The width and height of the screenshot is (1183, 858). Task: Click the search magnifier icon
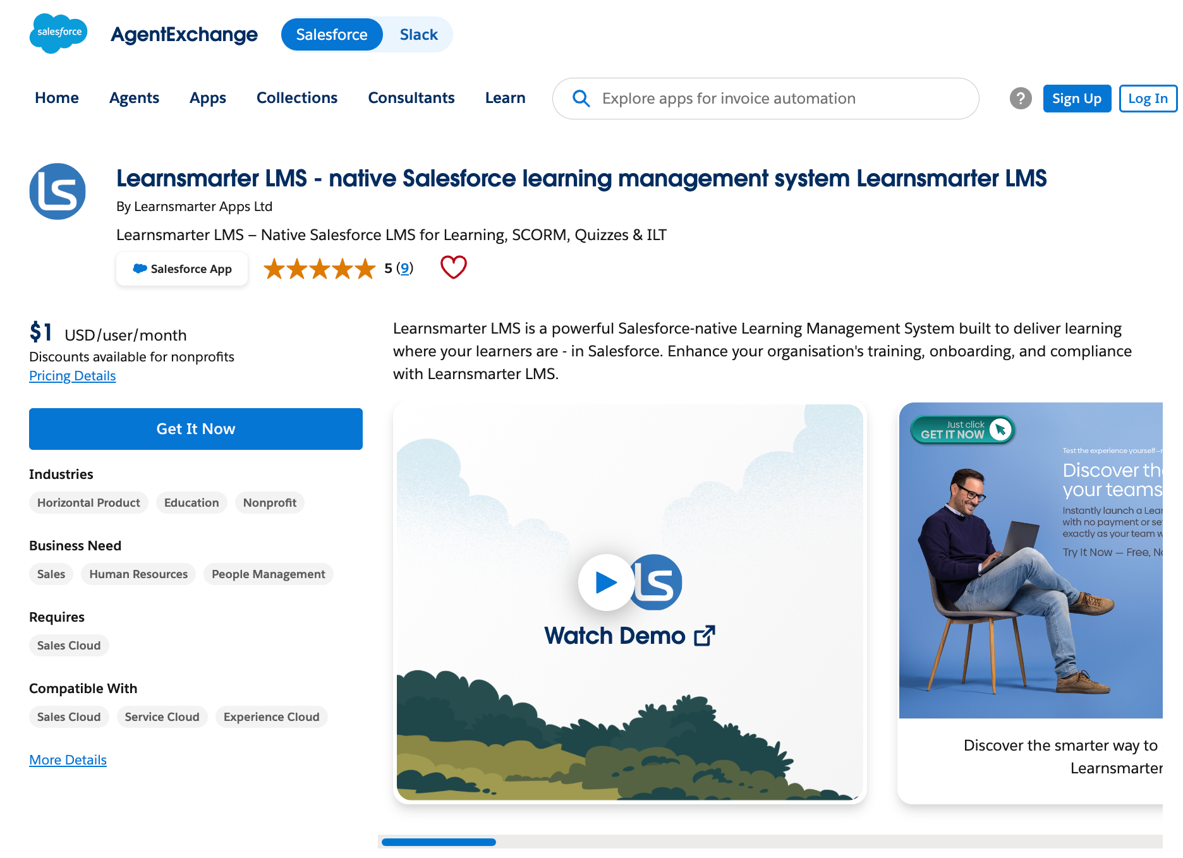pyautogui.click(x=581, y=99)
